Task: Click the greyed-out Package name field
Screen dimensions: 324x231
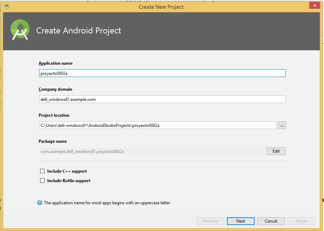Action: coord(152,151)
